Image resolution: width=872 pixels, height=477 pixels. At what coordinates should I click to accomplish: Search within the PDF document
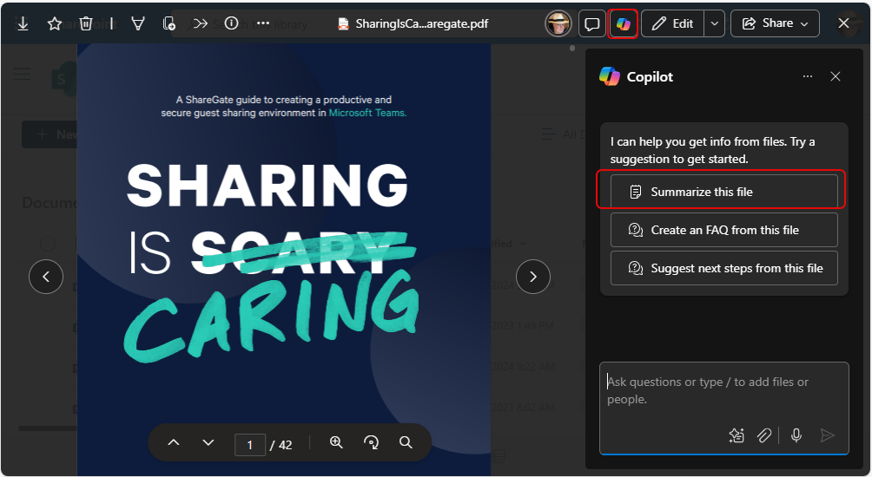(406, 442)
